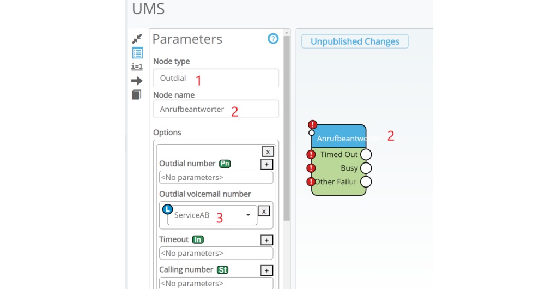Click the blue L badge on ServiceAB

pyautogui.click(x=167, y=209)
